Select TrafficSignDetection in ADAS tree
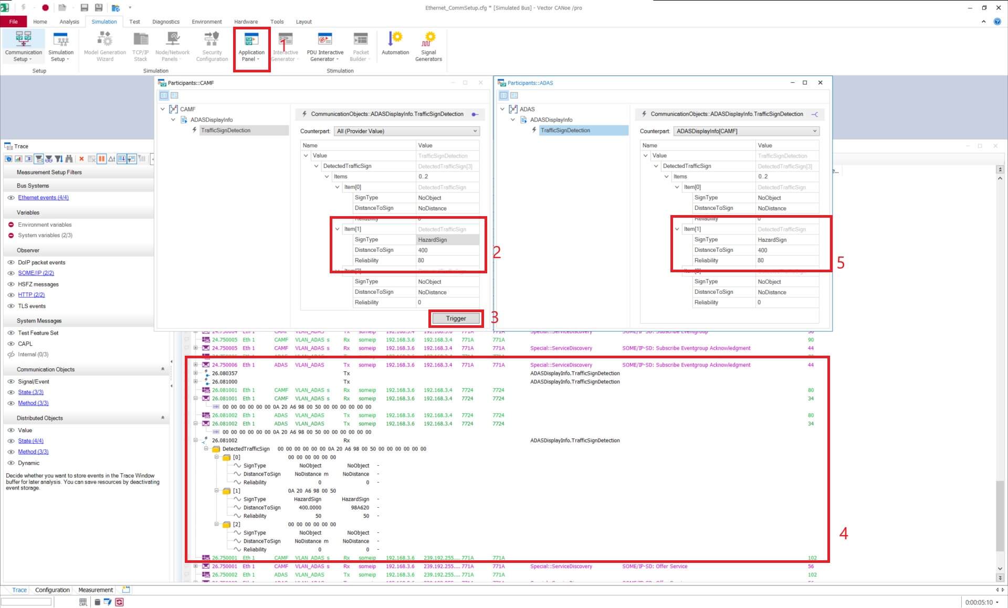This screenshot has width=1008, height=608. coord(565,130)
